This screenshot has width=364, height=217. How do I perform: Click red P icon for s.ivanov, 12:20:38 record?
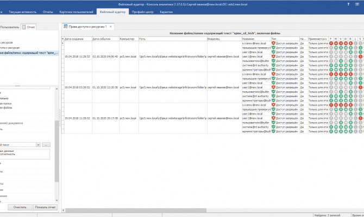pyautogui.click(x=331, y=74)
